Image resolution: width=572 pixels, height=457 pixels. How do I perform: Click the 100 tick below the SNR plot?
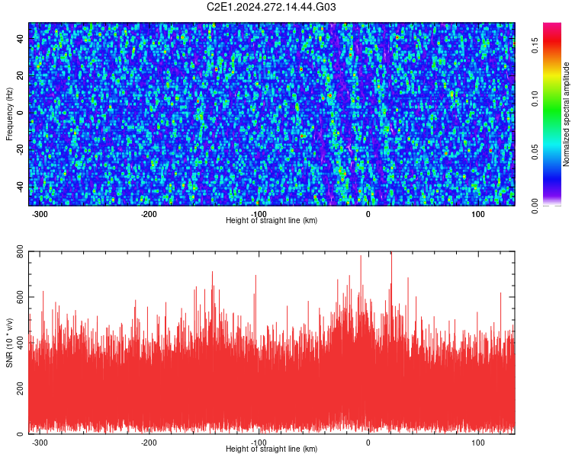(478, 443)
